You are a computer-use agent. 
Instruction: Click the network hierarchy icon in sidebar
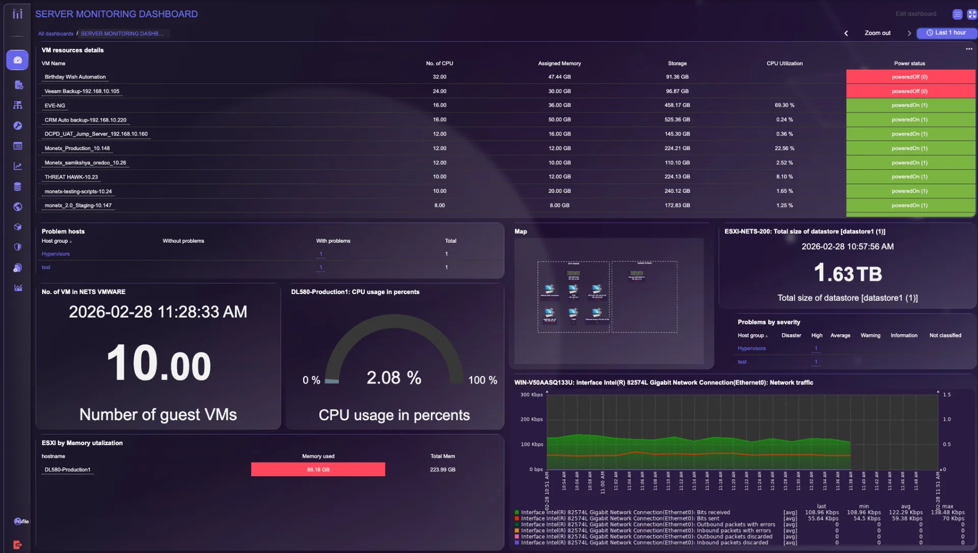[x=18, y=105]
